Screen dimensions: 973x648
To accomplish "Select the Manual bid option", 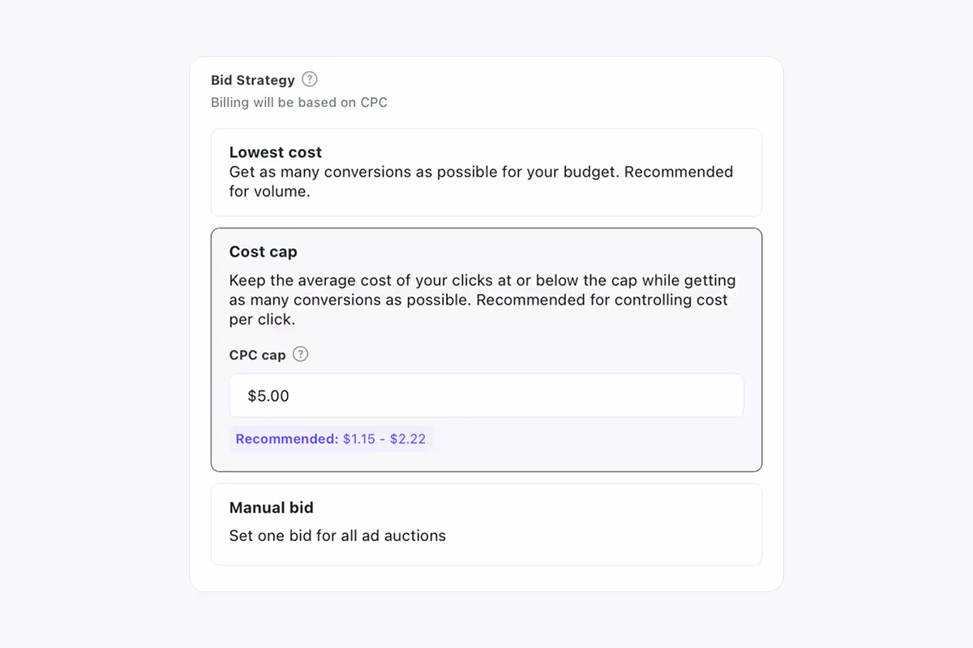I will pyautogui.click(x=486, y=522).
